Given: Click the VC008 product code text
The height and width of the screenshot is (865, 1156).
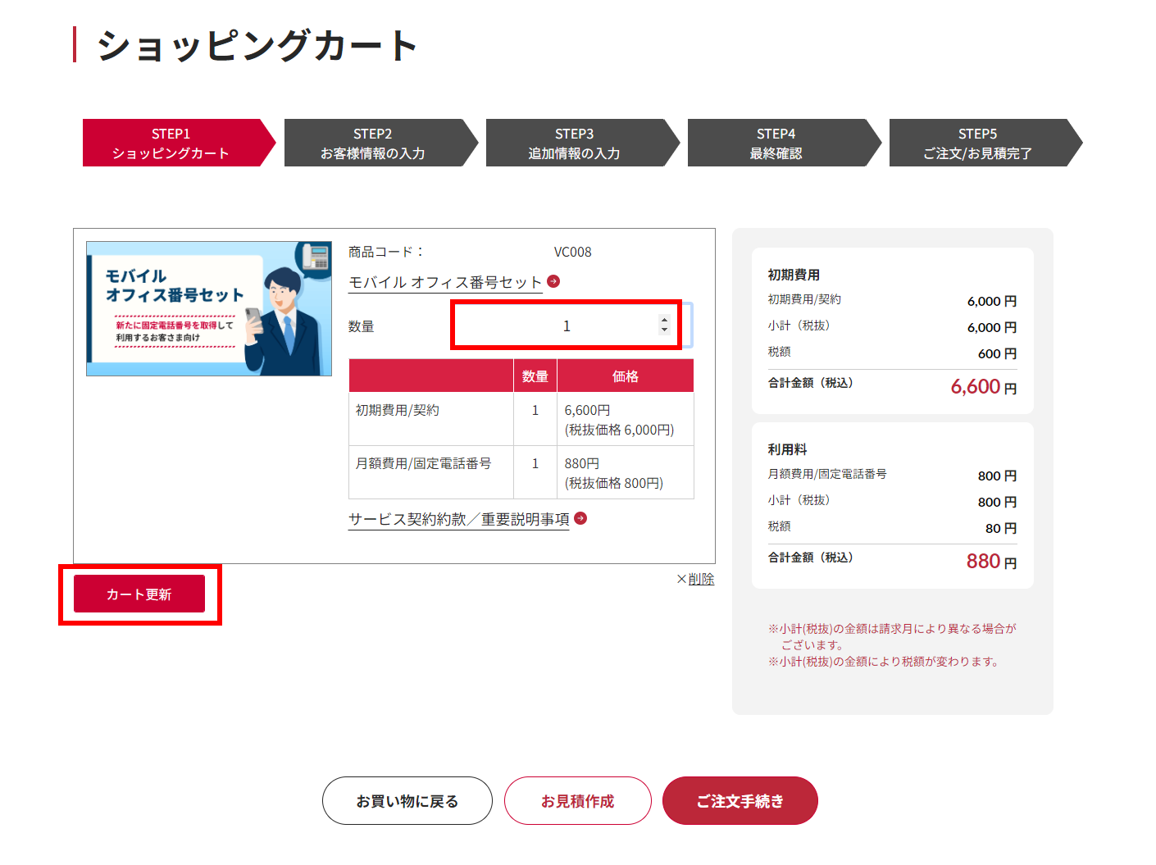Looking at the screenshot, I should pos(572,252).
